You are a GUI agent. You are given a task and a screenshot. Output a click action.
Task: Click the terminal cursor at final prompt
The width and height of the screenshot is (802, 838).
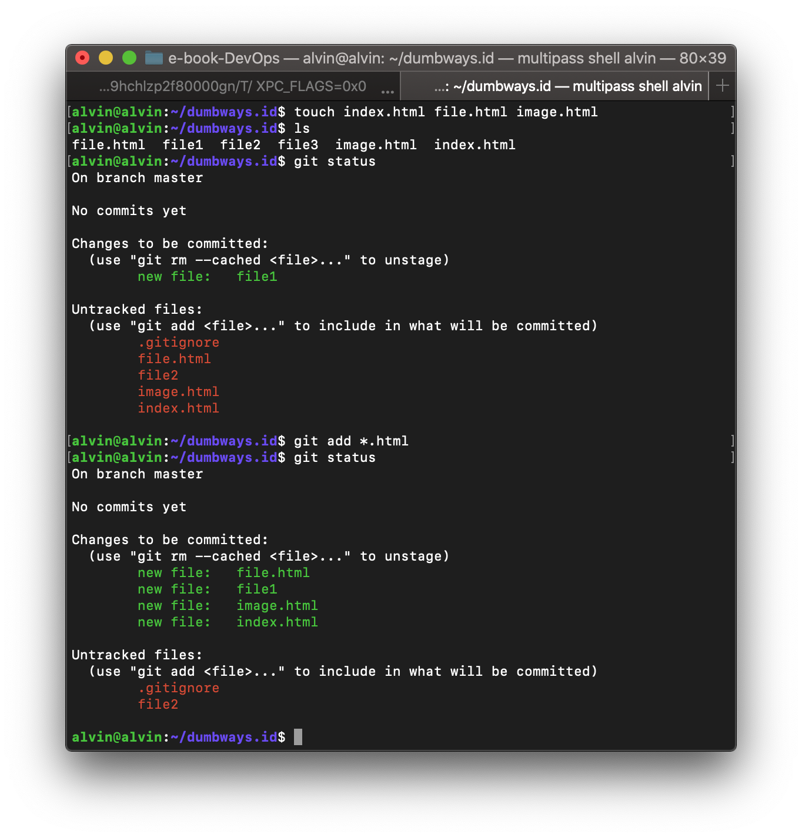298,737
